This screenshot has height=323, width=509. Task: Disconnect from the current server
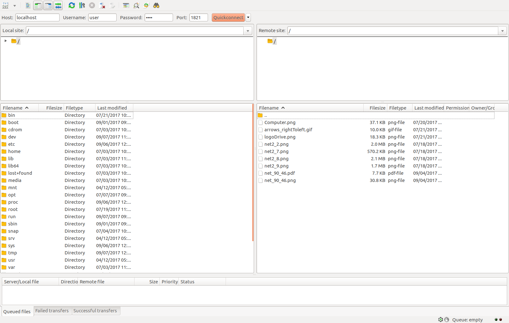click(102, 5)
